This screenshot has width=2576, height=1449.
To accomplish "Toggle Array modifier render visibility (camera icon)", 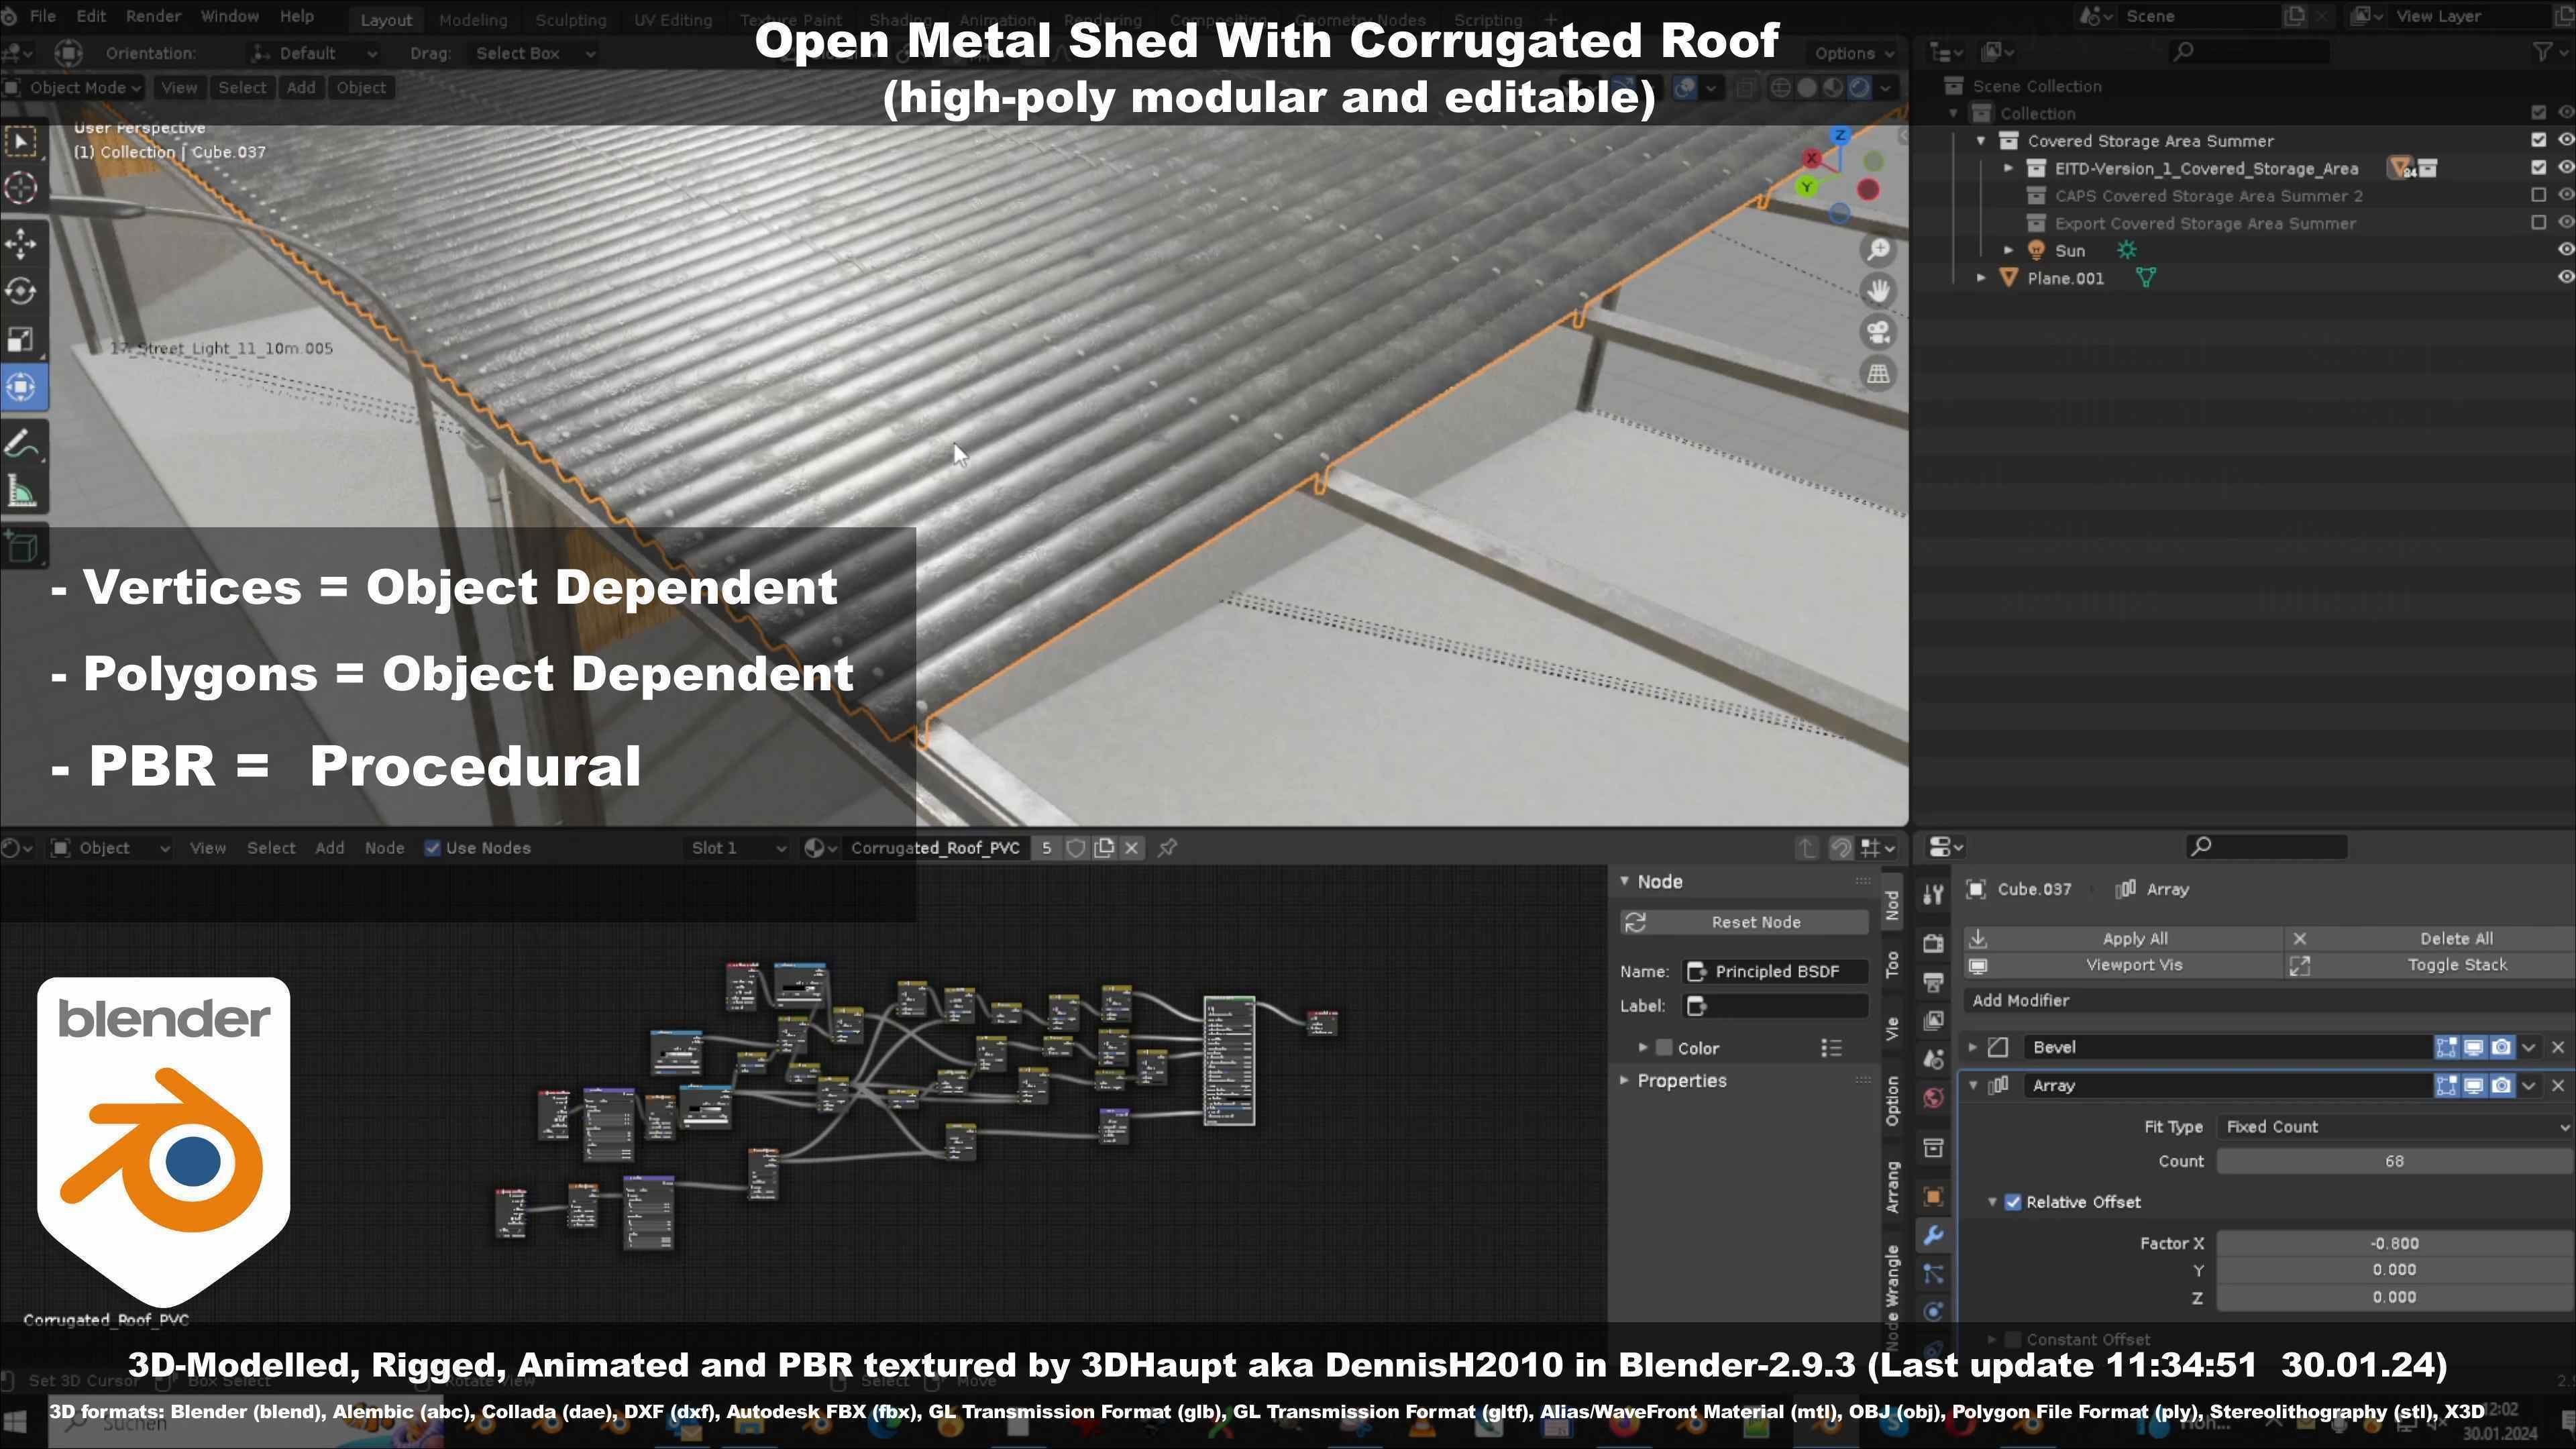I will pos(2501,1085).
